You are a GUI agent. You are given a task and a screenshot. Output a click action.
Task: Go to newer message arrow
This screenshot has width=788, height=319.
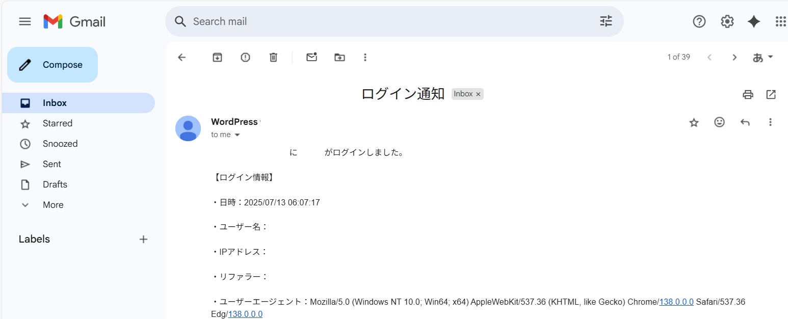(x=709, y=57)
